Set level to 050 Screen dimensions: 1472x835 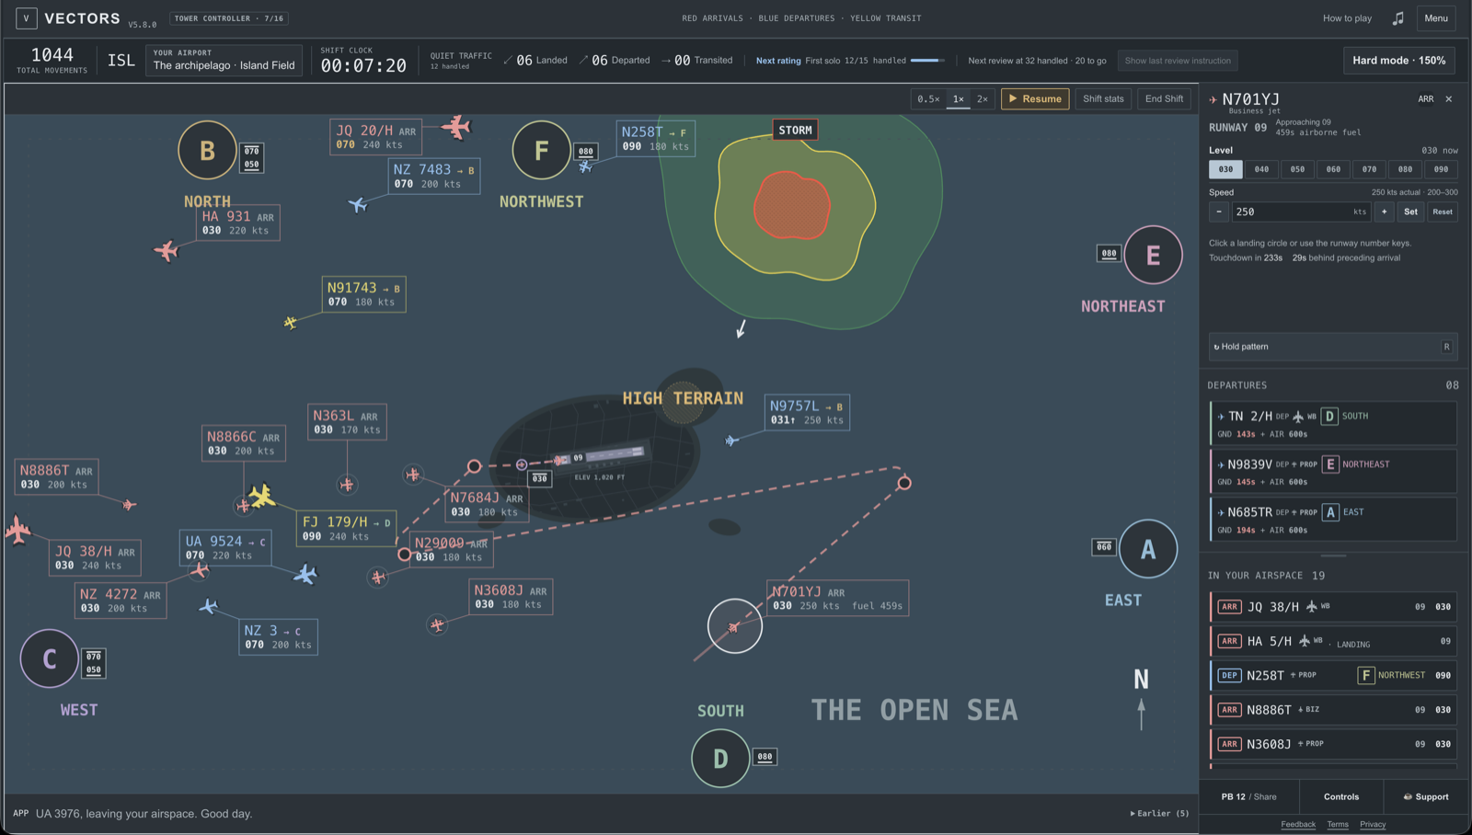pos(1297,169)
